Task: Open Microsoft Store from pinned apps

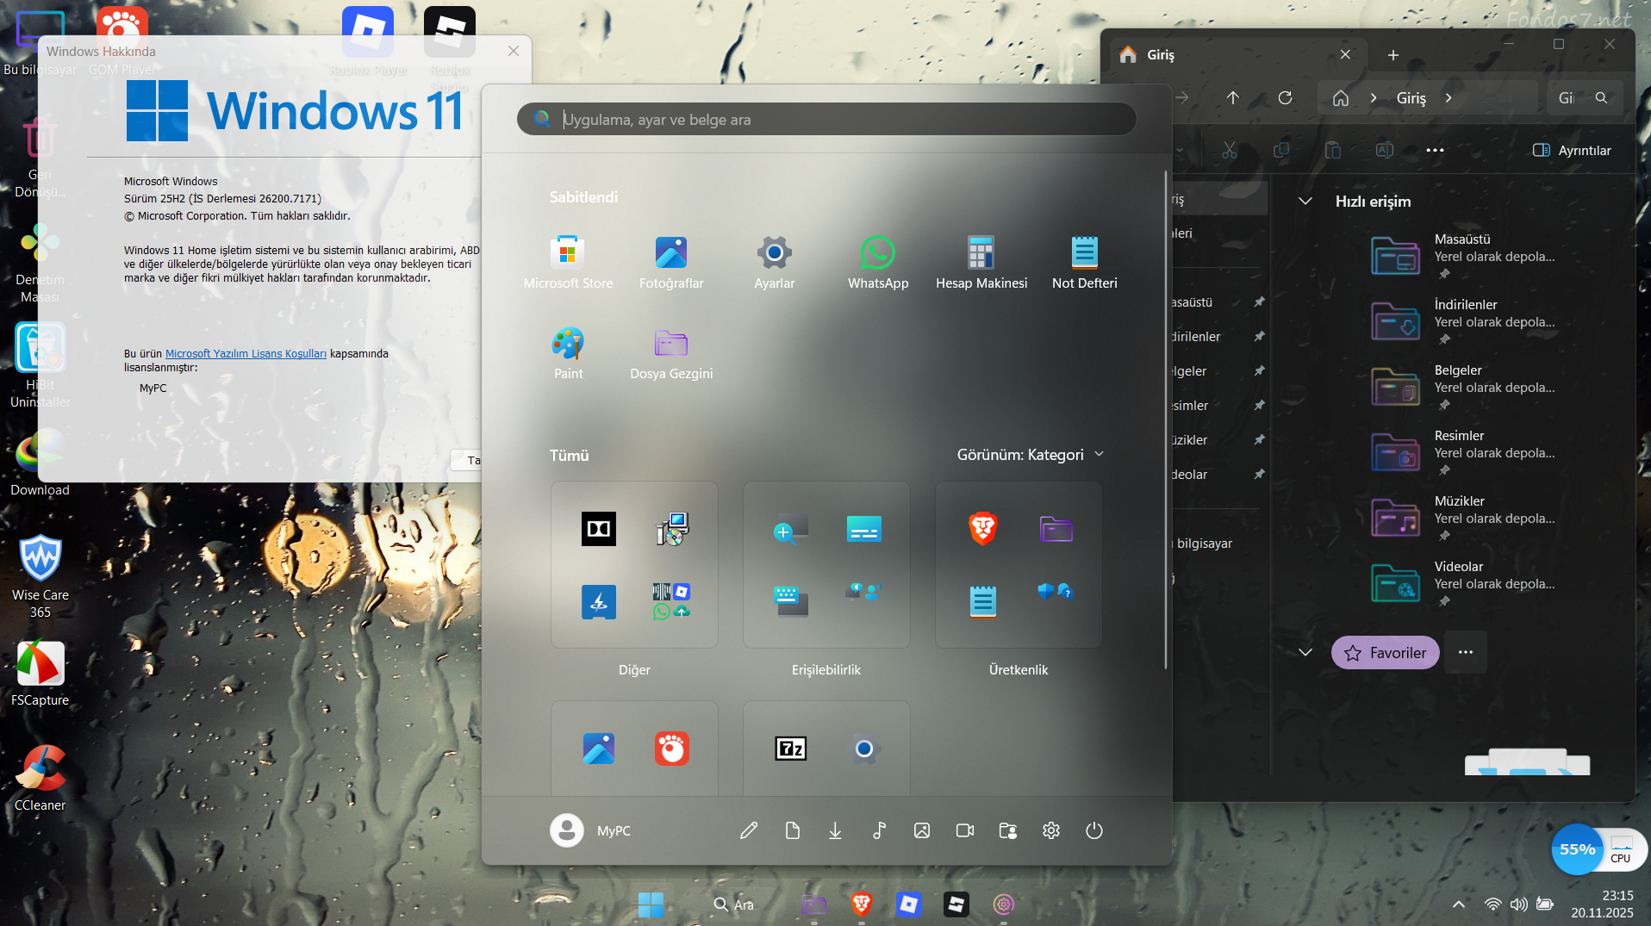Action: click(568, 263)
